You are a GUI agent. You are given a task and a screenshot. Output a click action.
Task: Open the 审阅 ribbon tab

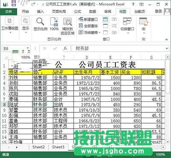pyautogui.click(x=108, y=11)
